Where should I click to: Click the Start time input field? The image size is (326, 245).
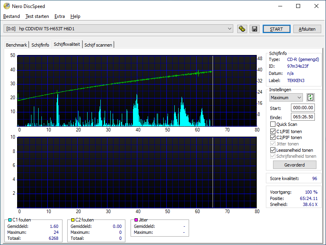tap(303, 108)
